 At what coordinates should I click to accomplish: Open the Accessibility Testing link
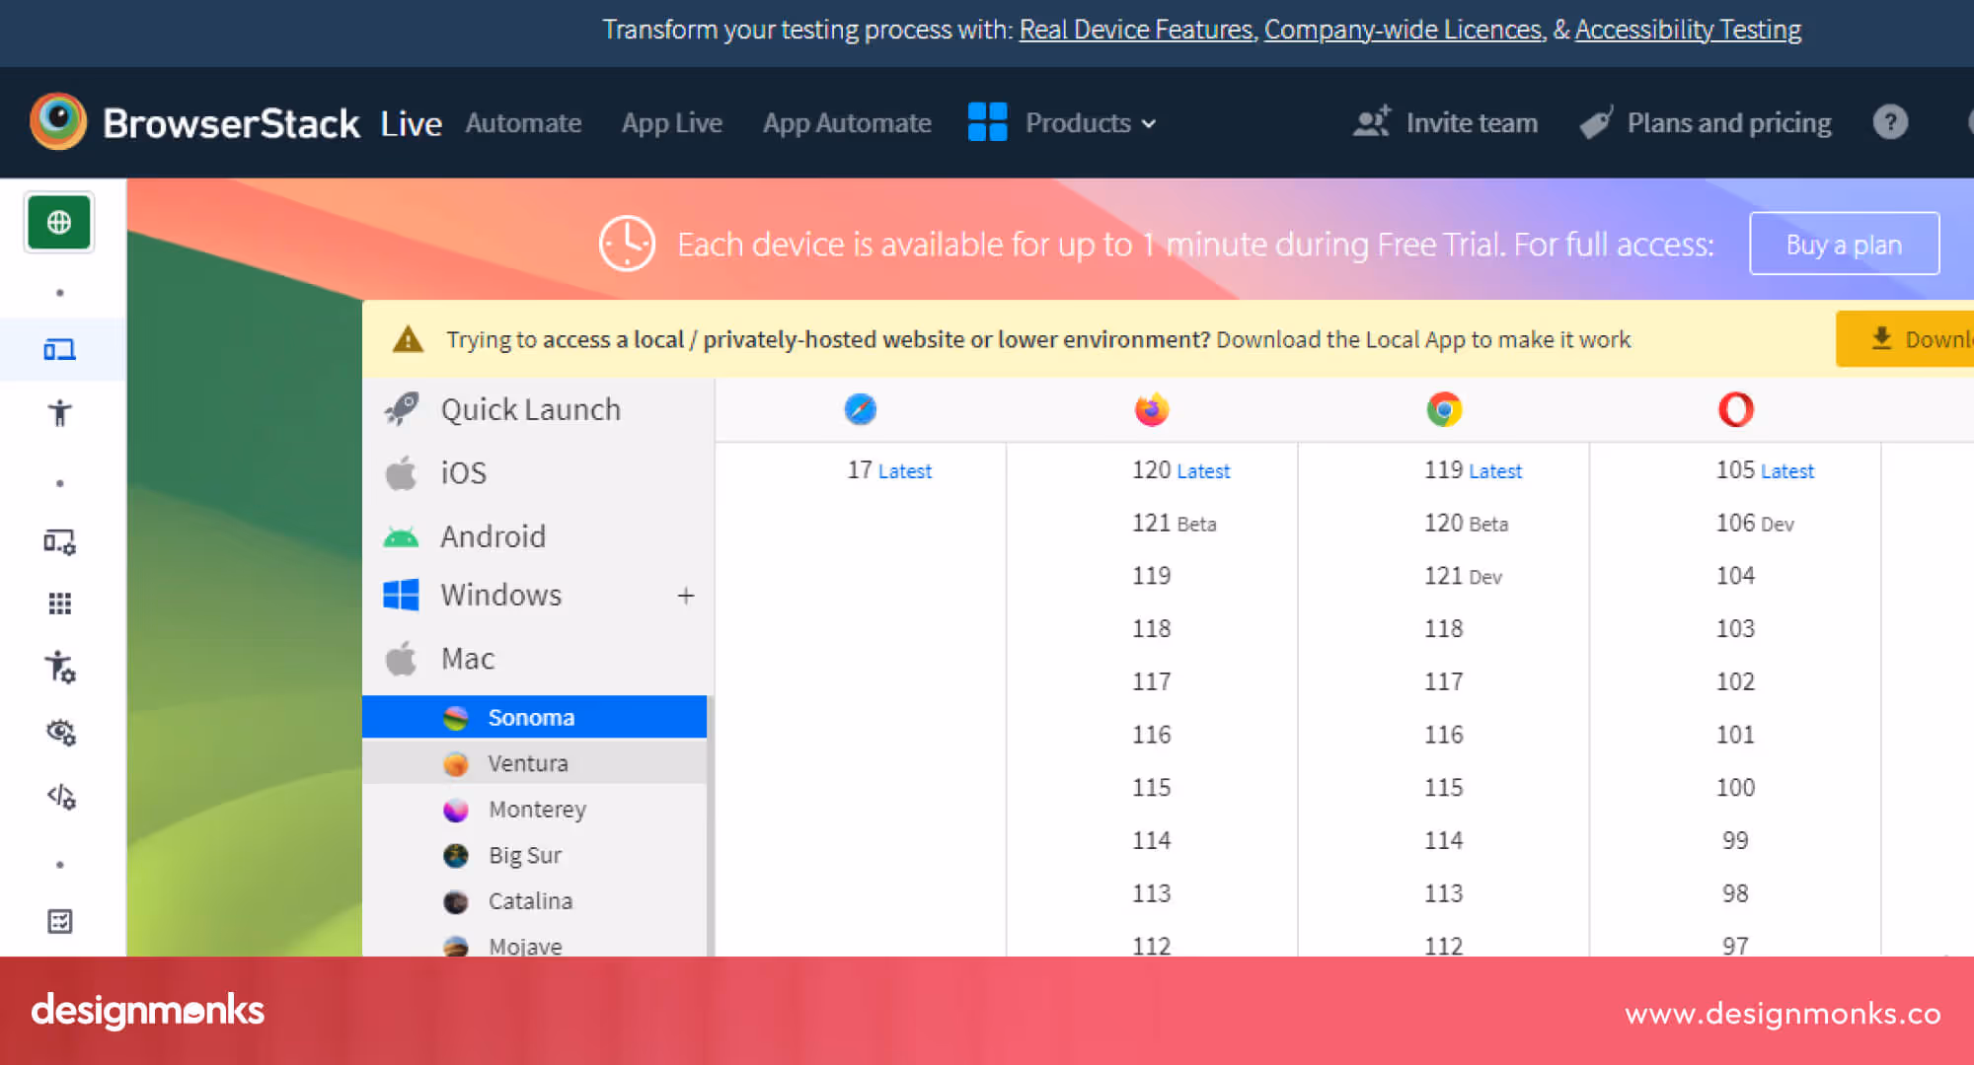pyautogui.click(x=1688, y=30)
